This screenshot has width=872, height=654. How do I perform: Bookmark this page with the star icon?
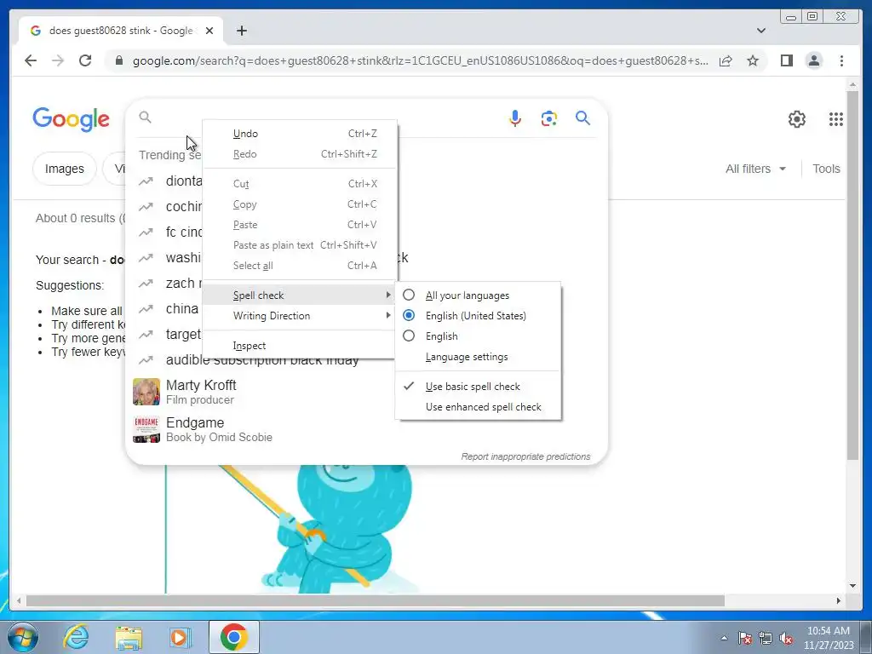[x=753, y=60]
